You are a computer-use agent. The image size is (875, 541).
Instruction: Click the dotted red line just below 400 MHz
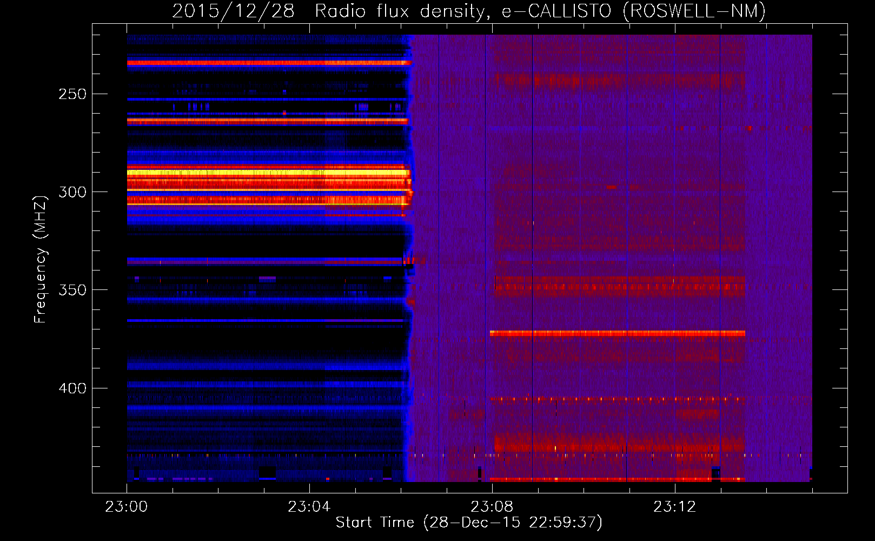pyautogui.click(x=617, y=399)
